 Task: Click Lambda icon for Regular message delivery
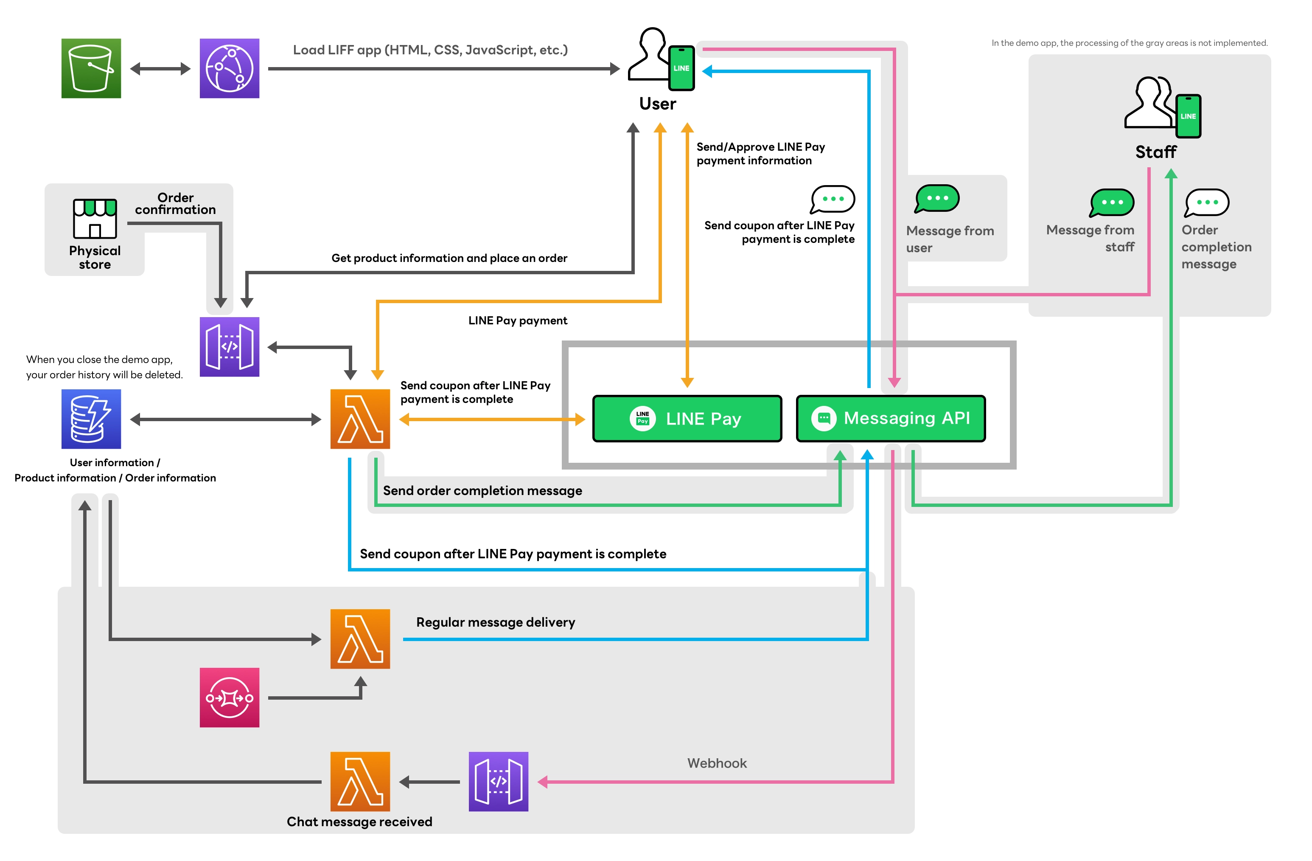(360, 638)
